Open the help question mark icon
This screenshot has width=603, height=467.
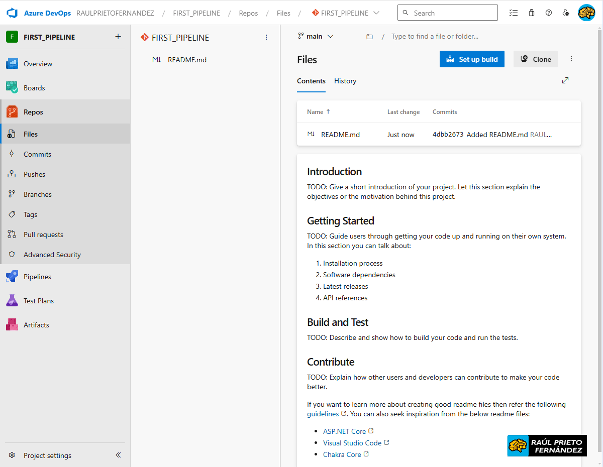(x=549, y=13)
